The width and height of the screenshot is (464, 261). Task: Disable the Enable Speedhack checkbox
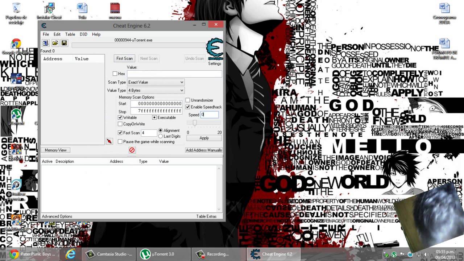(188, 107)
